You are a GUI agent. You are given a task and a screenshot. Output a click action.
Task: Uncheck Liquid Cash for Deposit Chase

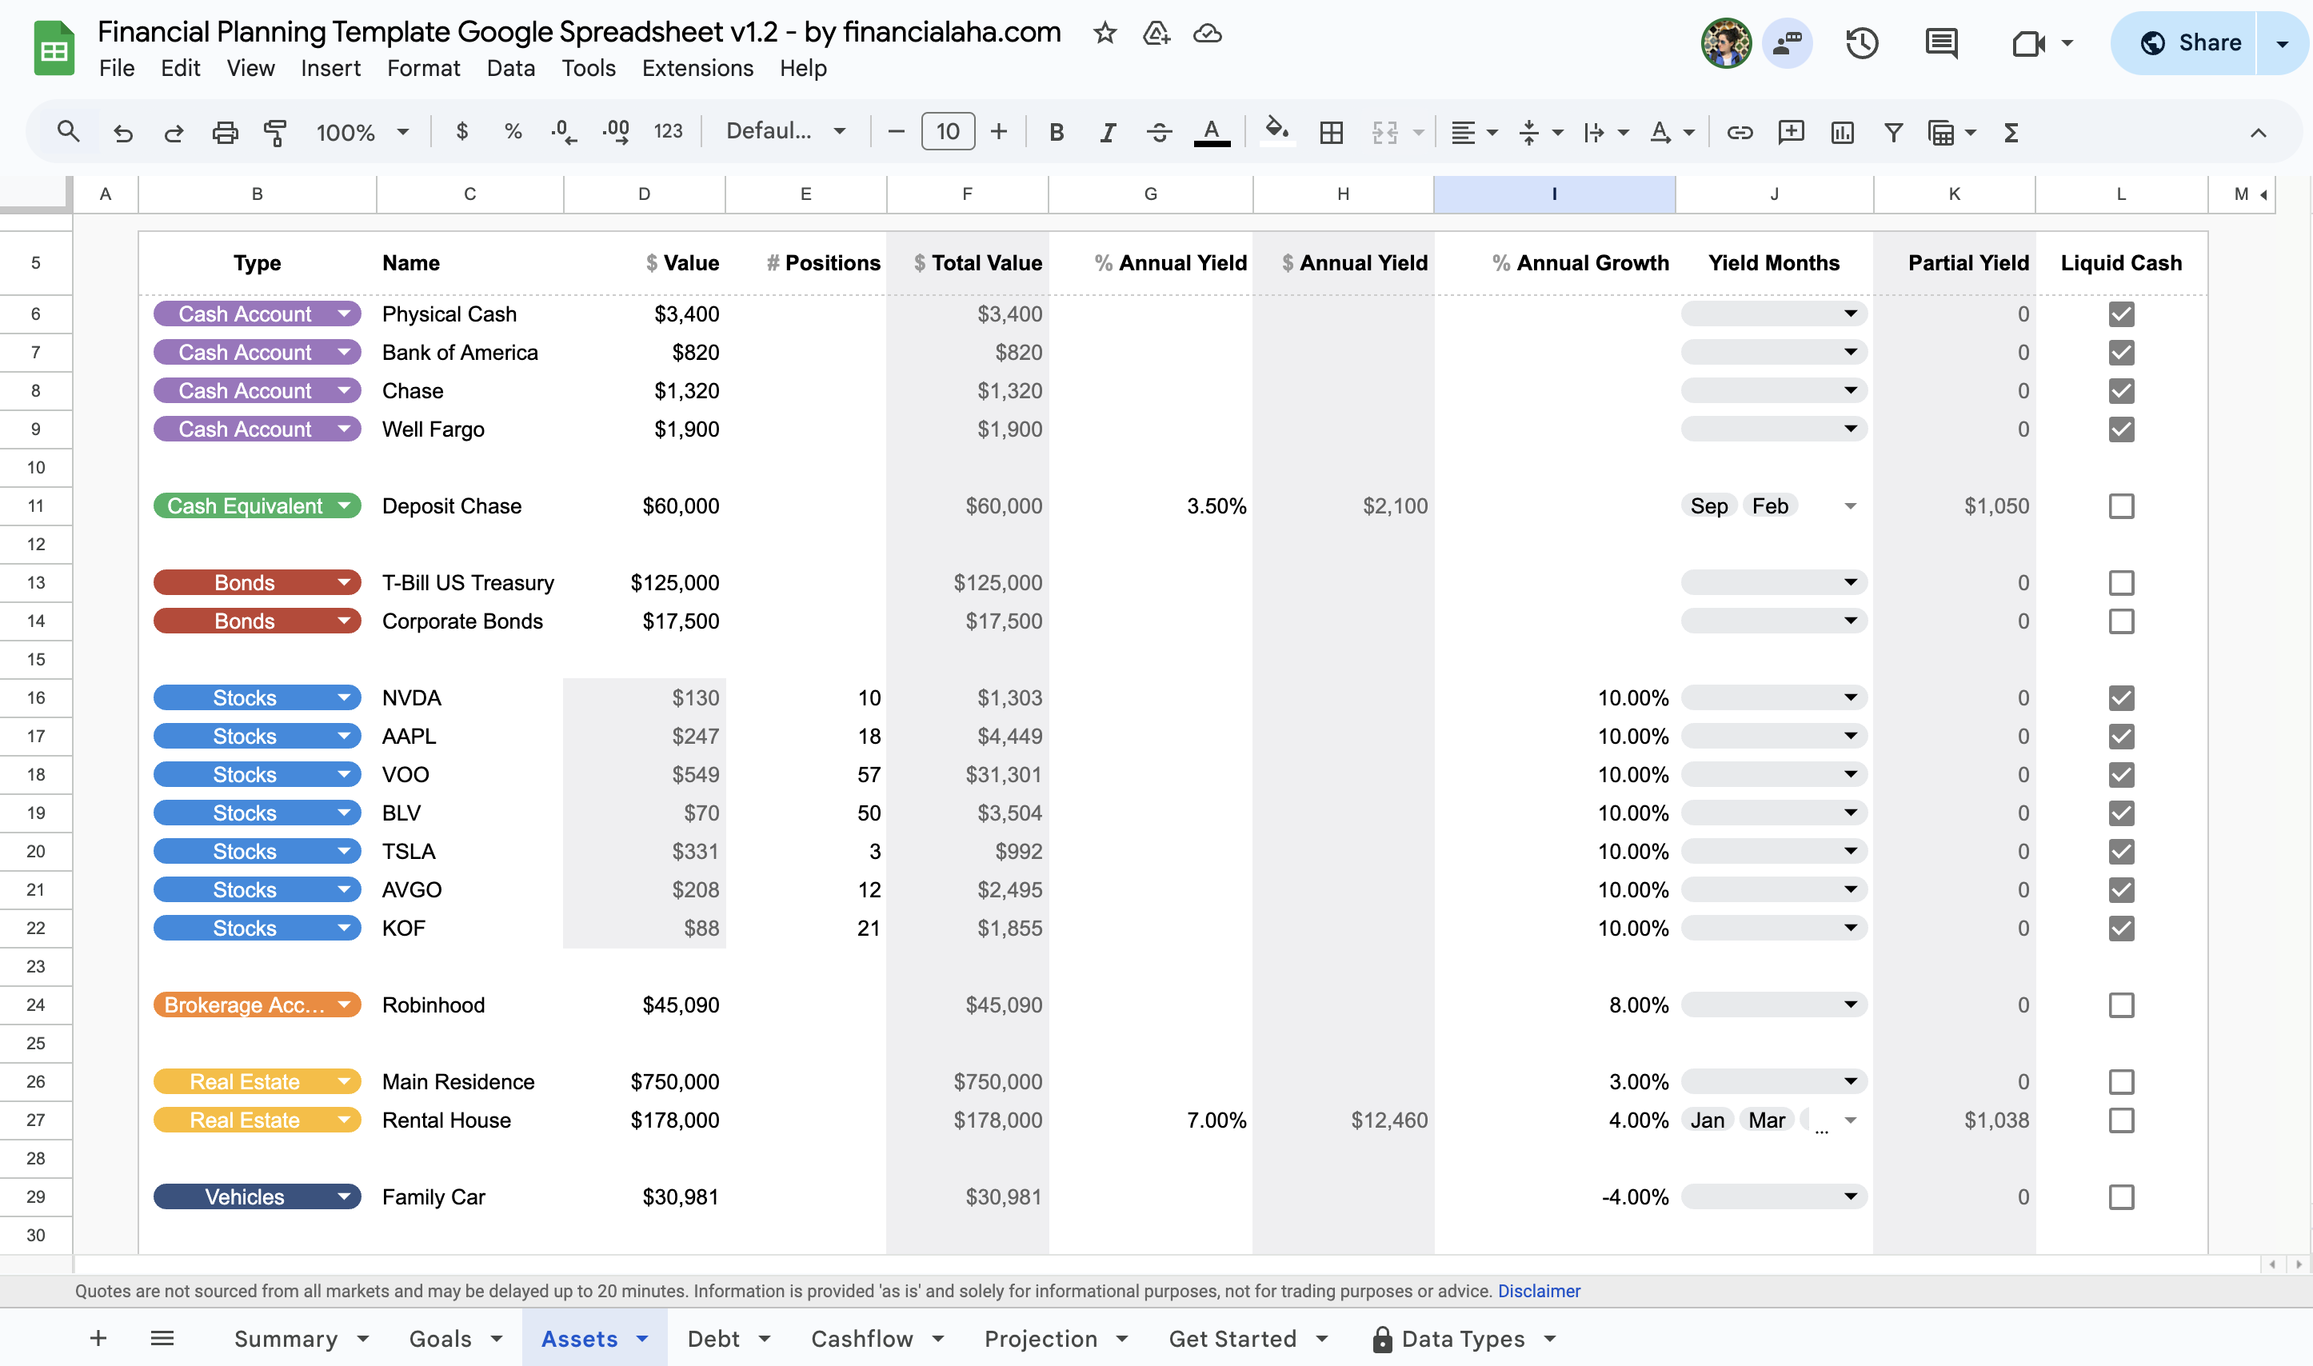pos(2122,505)
